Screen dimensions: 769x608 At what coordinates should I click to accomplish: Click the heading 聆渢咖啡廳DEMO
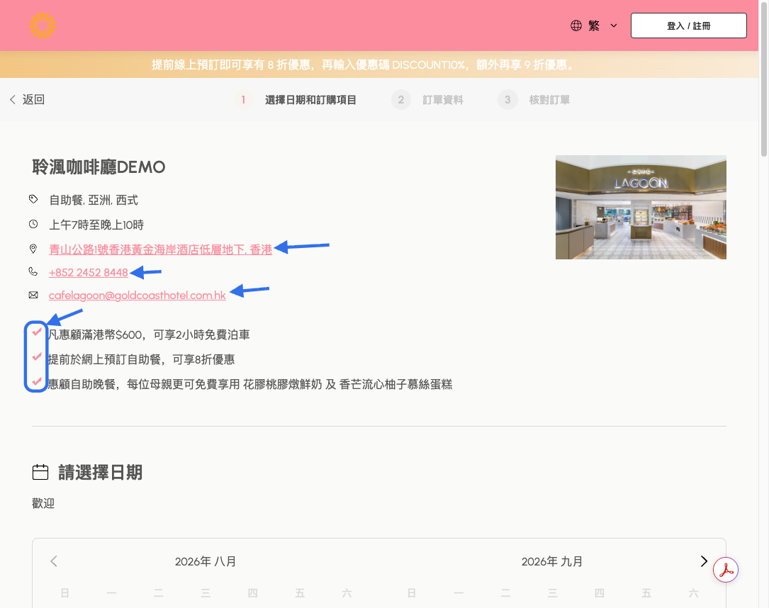click(99, 167)
